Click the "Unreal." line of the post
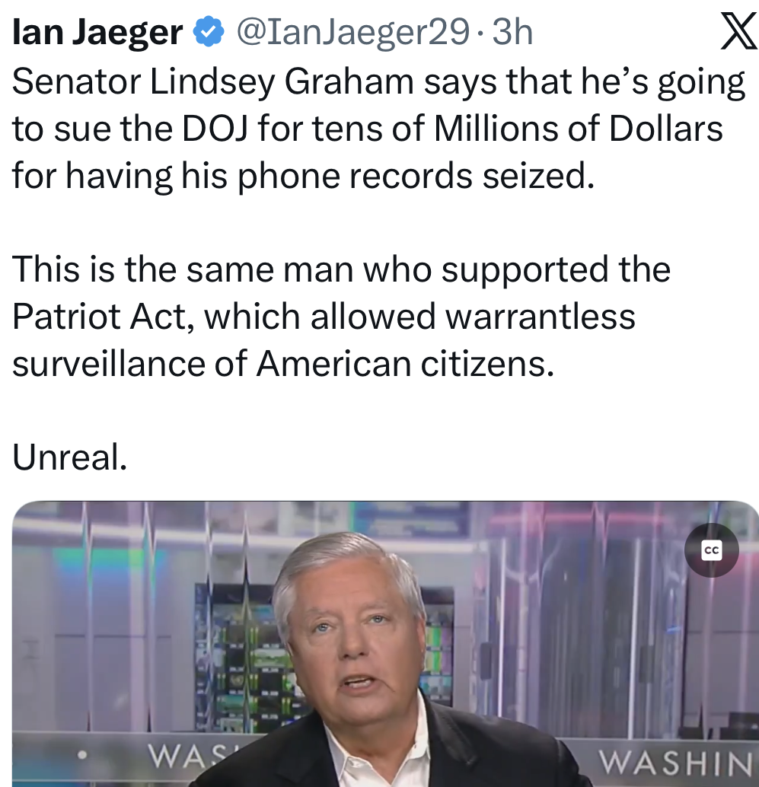 70,457
